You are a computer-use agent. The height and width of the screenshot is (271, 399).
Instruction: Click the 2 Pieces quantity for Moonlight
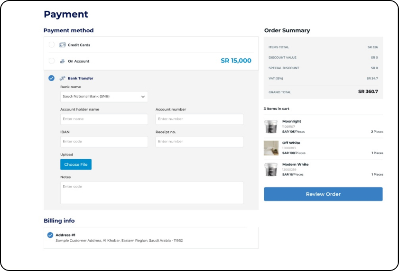pyautogui.click(x=377, y=132)
